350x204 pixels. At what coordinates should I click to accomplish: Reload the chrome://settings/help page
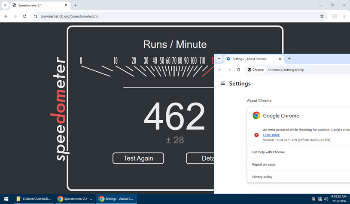pyautogui.click(x=238, y=70)
